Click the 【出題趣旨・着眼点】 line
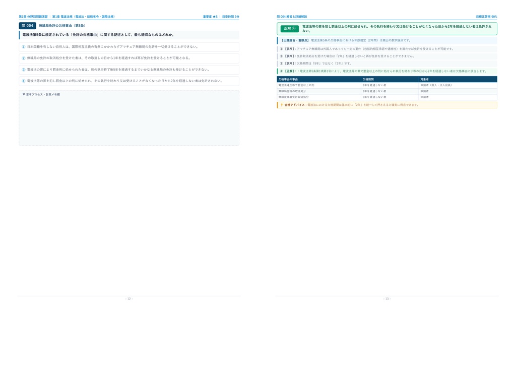Image resolution: width=516 pixels, height=365 pixels. [387, 40]
